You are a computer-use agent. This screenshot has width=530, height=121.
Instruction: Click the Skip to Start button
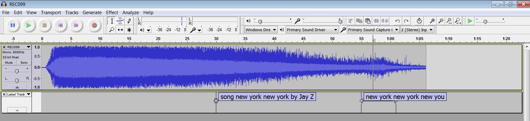60,25
